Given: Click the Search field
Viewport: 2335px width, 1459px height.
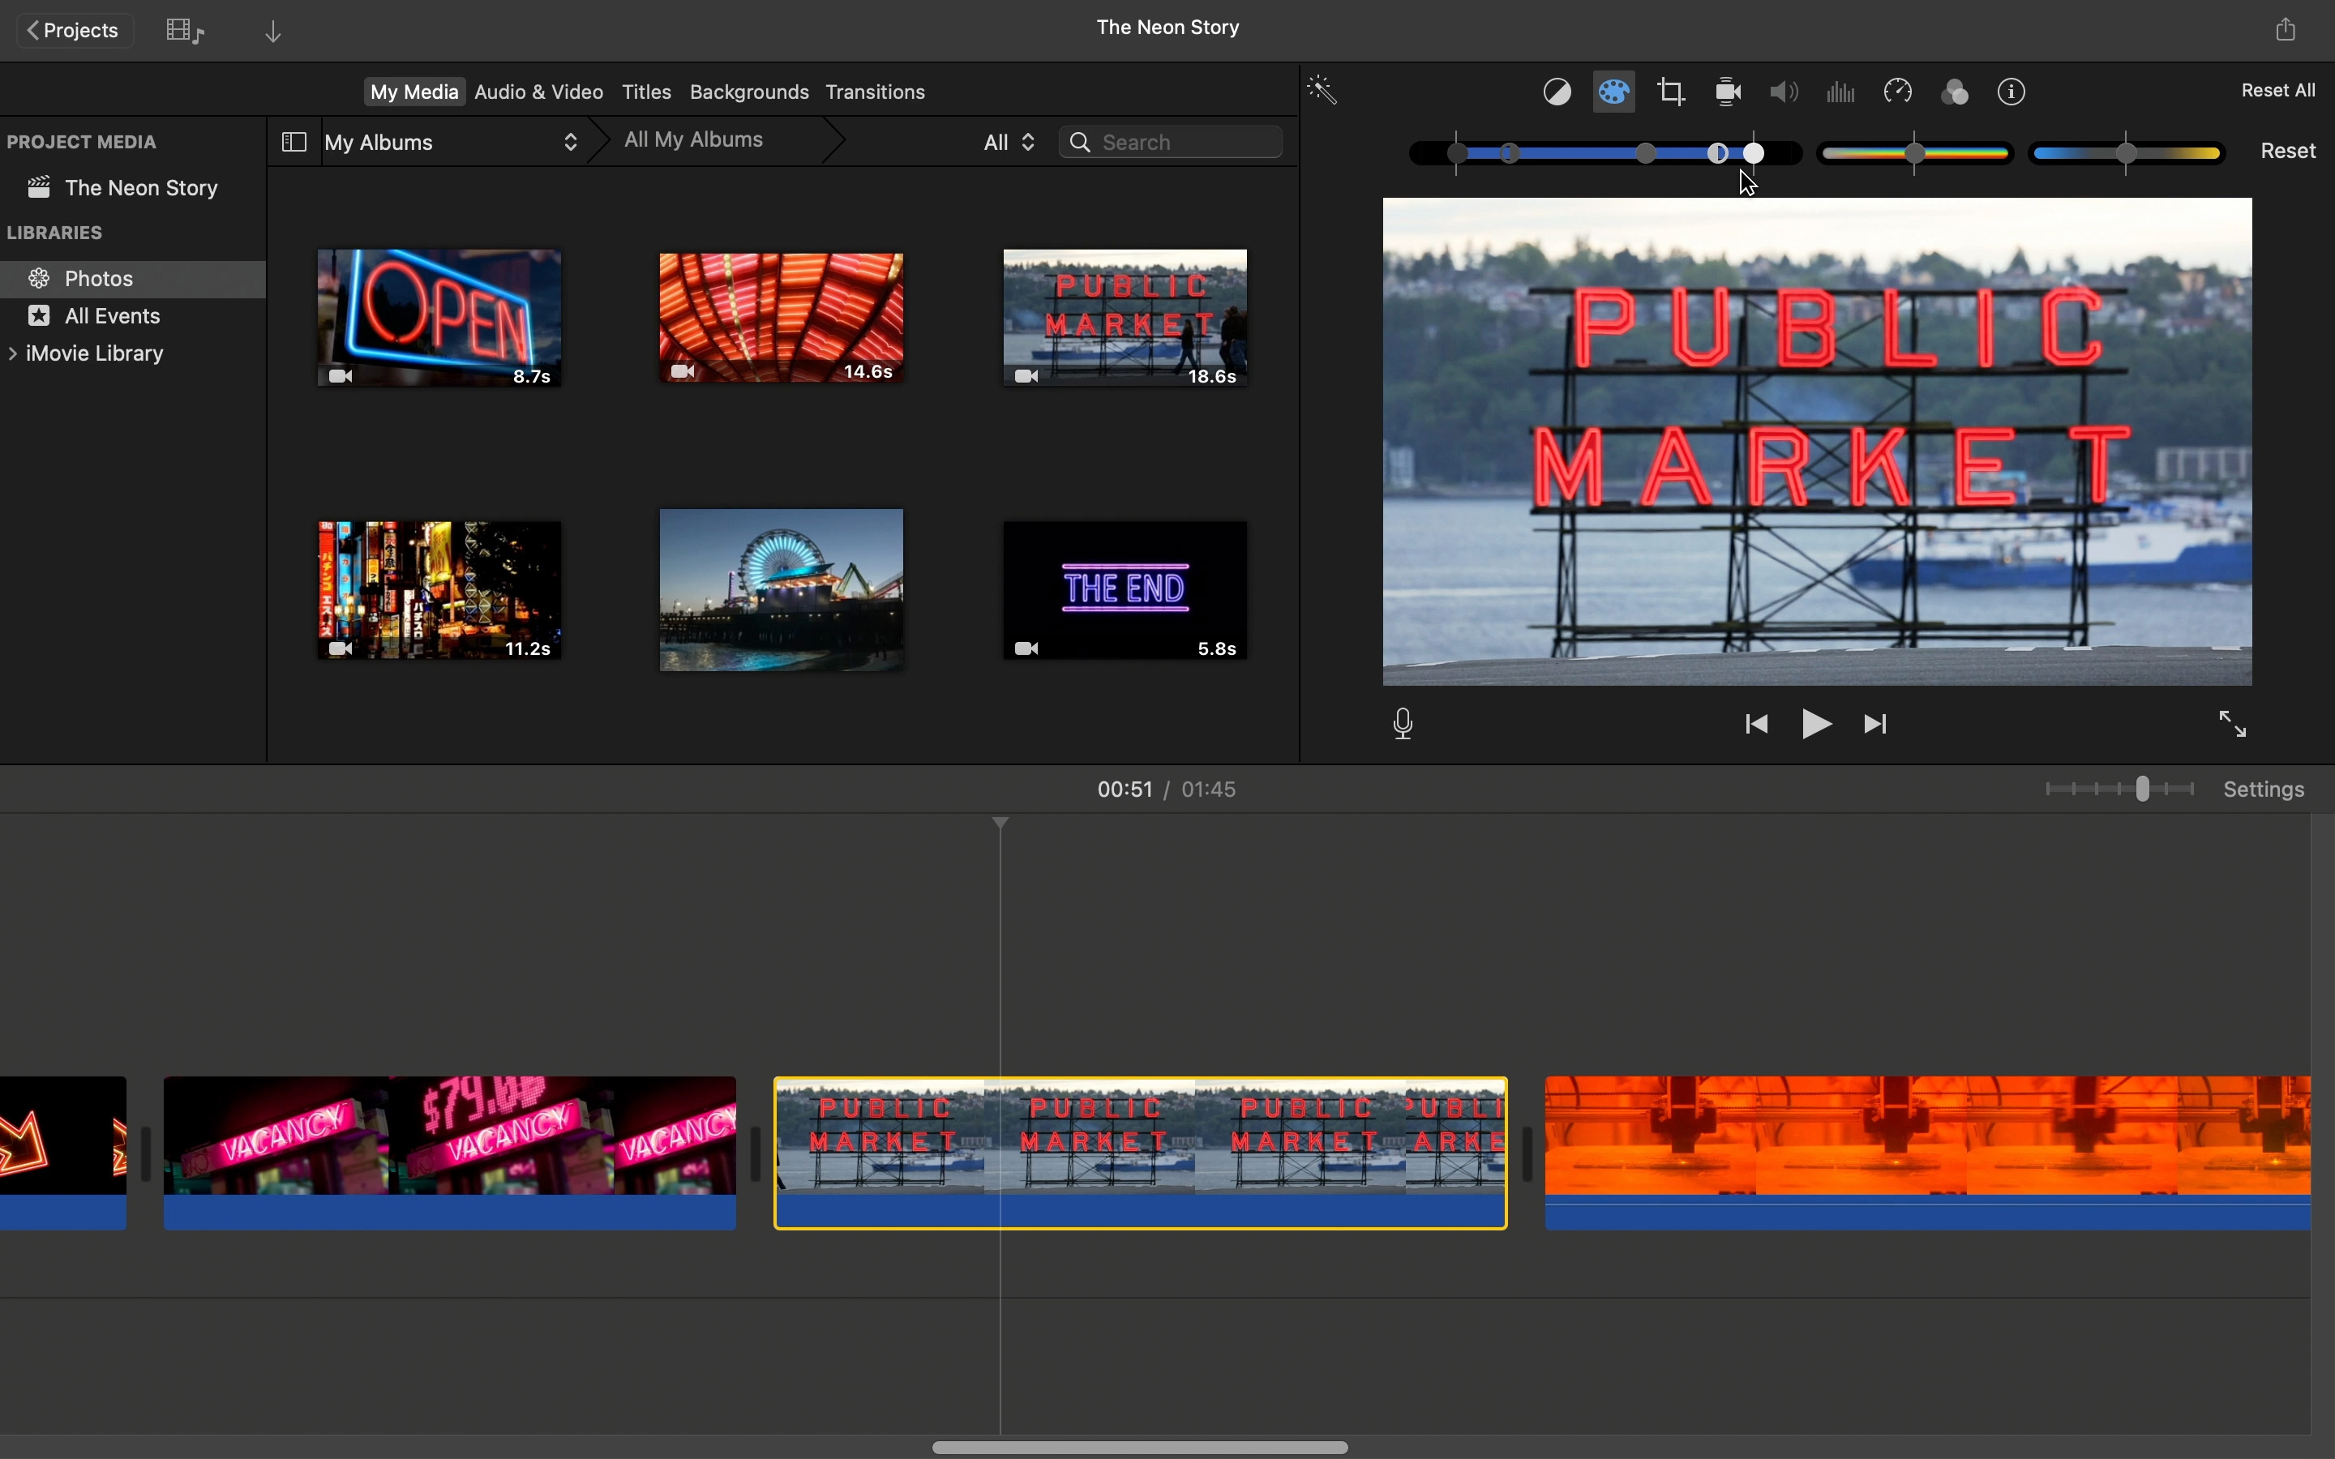Looking at the screenshot, I should tap(1172, 143).
